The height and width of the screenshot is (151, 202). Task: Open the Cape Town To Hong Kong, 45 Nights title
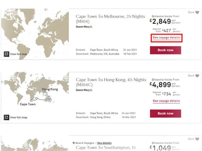point(111,82)
